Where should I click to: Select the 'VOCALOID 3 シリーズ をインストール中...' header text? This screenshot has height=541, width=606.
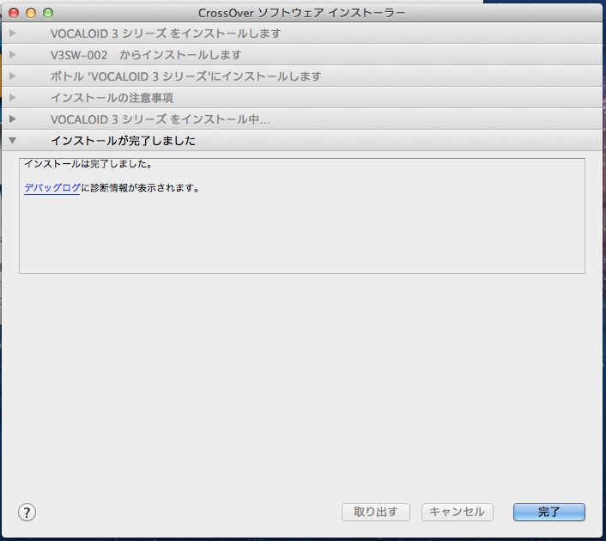pos(161,119)
